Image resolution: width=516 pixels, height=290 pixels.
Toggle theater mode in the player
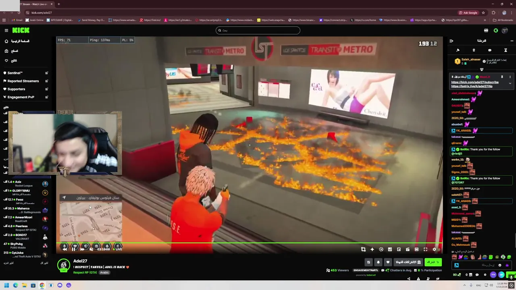pos(416,249)
